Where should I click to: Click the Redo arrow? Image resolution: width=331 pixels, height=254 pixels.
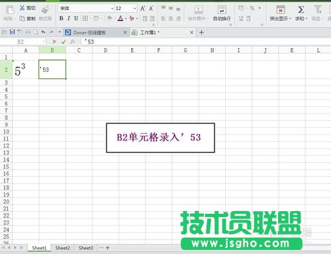point(51,32)
